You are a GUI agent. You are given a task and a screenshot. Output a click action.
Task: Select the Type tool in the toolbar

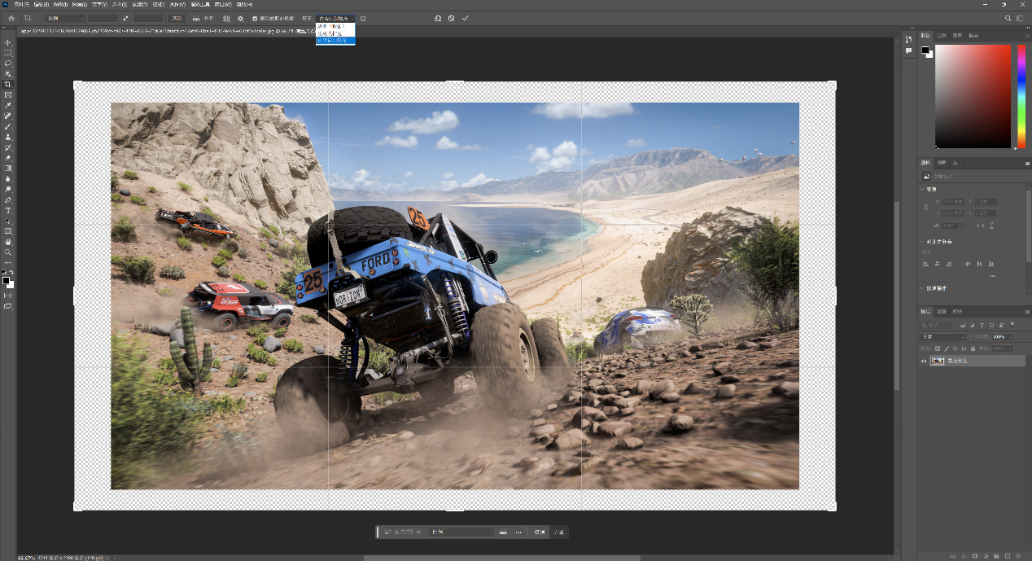[8, 210]
